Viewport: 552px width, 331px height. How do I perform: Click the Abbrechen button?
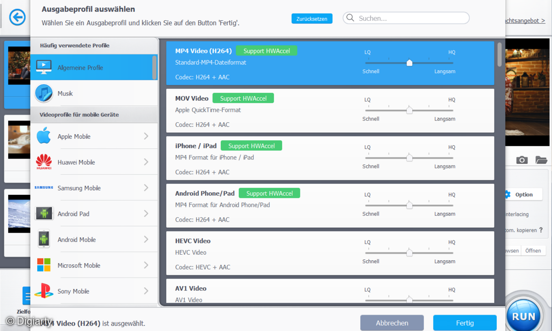[391, 323]
